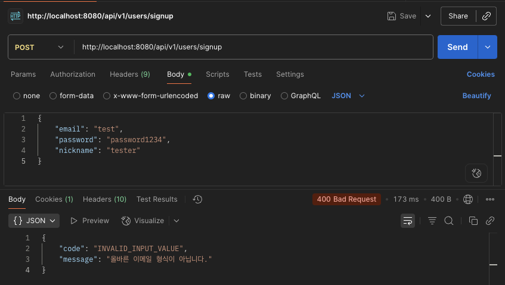Select the none body type
This screenshot has width=505, height=285.
pos(26,96)
